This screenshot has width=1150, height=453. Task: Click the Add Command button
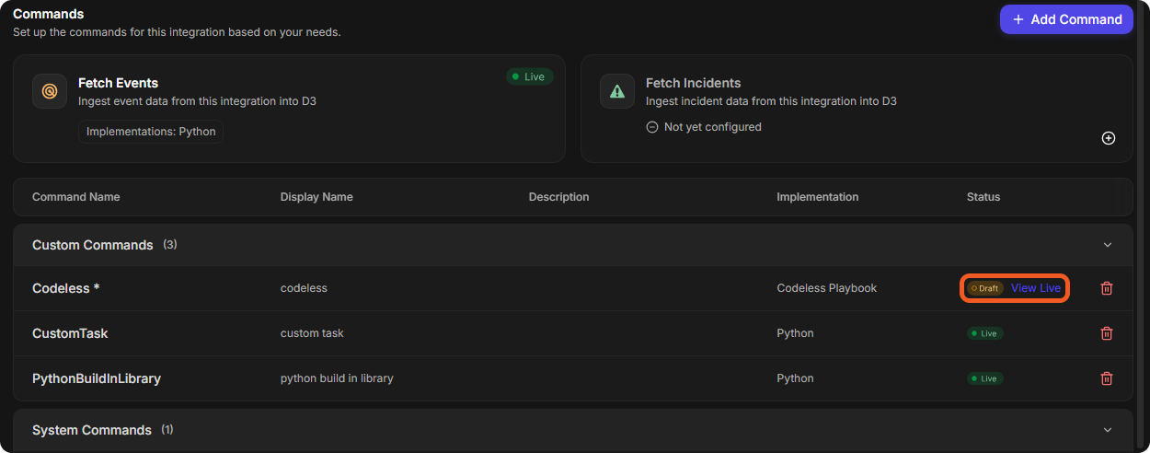coord(1066,19)
